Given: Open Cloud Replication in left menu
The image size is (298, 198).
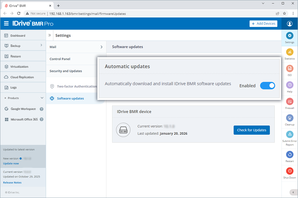Looking at the screenshot, I should [22, 77].
